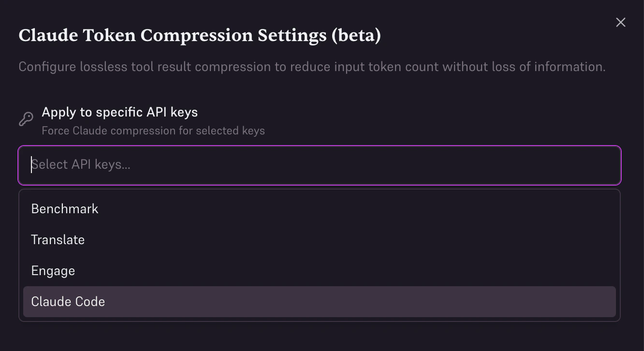
Task: Click the Apply to specific API keys label
Action: tap(119, 112)
